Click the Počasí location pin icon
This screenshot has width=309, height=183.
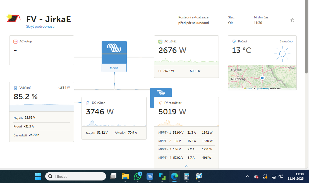click(234, 41)
